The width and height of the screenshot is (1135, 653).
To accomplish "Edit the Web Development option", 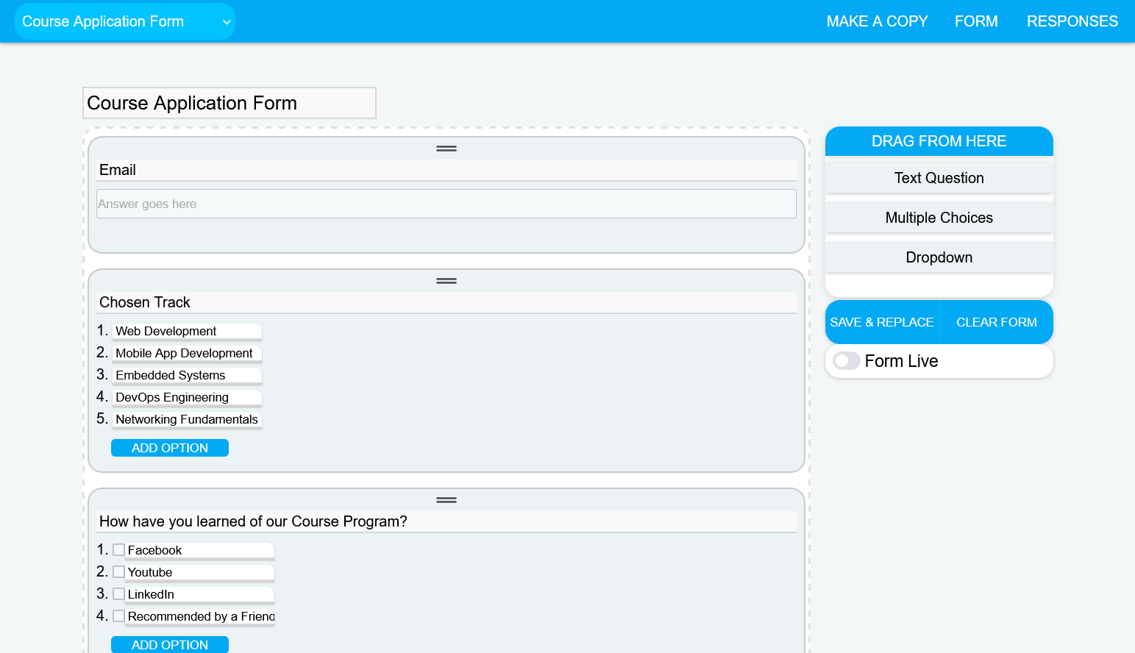I will pos(187,332).
